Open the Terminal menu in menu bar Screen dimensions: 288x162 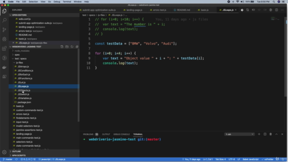pos(67,2)
